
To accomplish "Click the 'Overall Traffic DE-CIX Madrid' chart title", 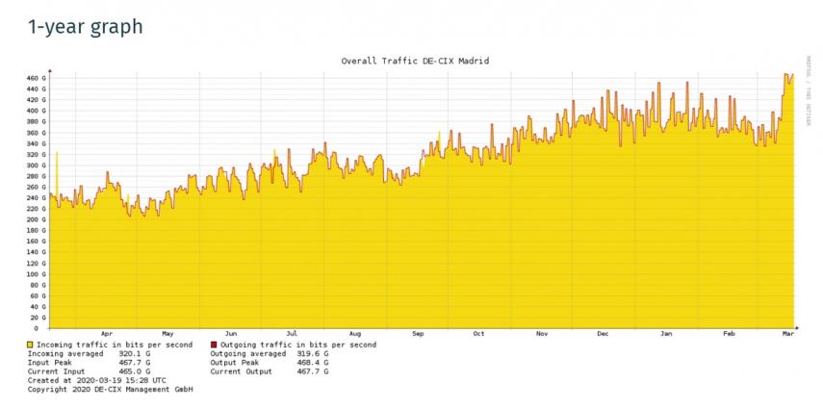I will (x=415, y=61).
